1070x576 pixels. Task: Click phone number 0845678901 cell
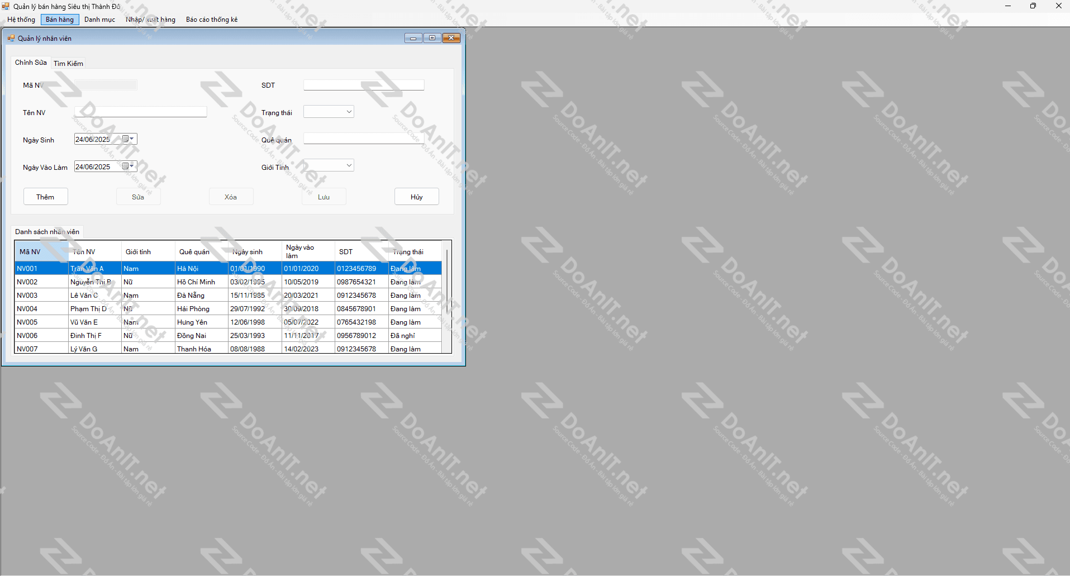(362, 309)
